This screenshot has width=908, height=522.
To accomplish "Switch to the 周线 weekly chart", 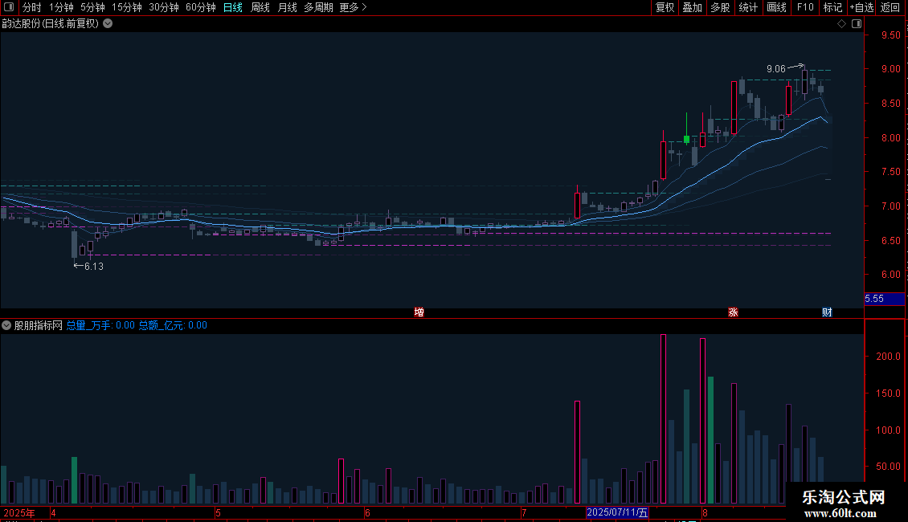I will (260, 7).
